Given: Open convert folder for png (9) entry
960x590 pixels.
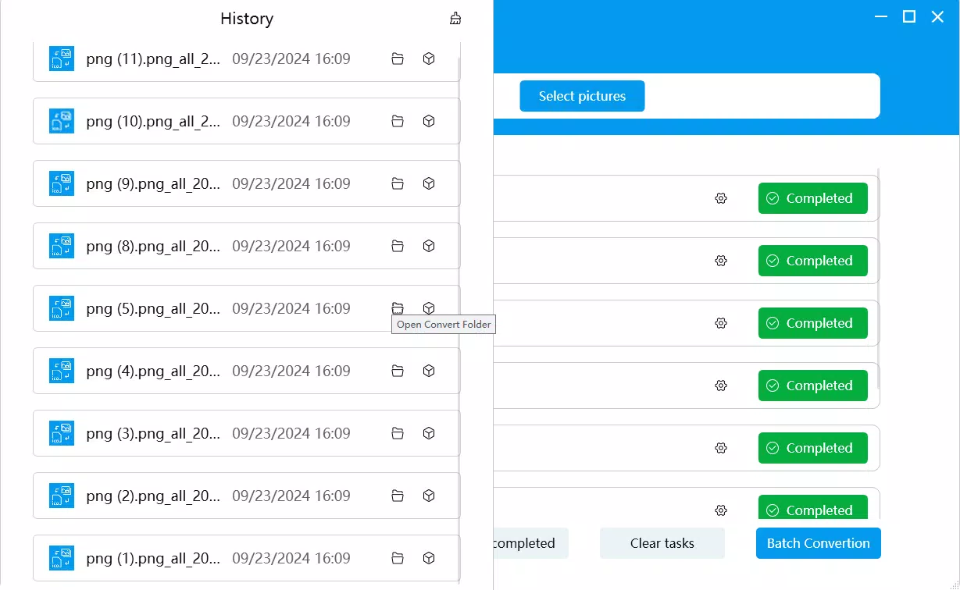Looking at the screenshot, I should coord(398,183).
